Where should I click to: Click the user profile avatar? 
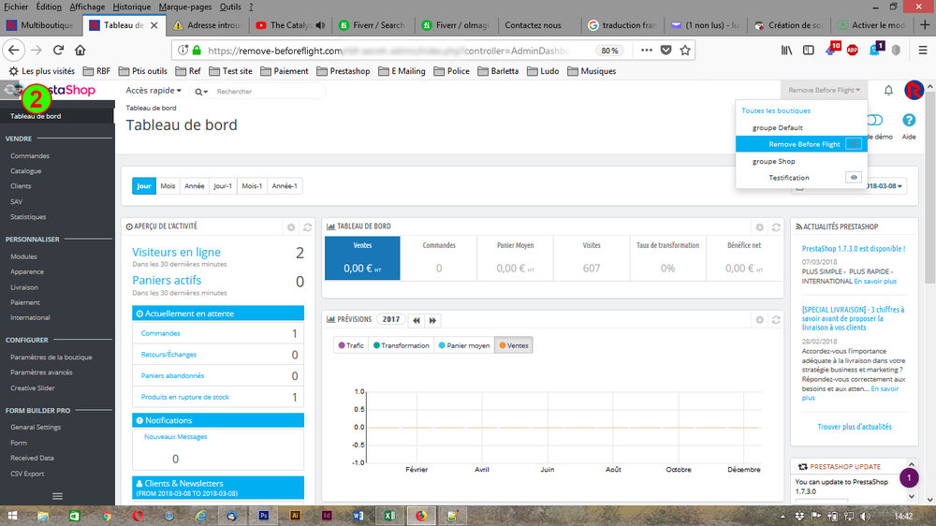tap(914, 90)
